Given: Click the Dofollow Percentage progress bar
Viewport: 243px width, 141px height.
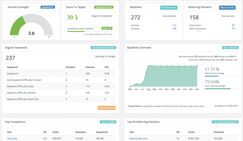Looking at the screenshot, I should pyautogui.click(x=221, y=76).
